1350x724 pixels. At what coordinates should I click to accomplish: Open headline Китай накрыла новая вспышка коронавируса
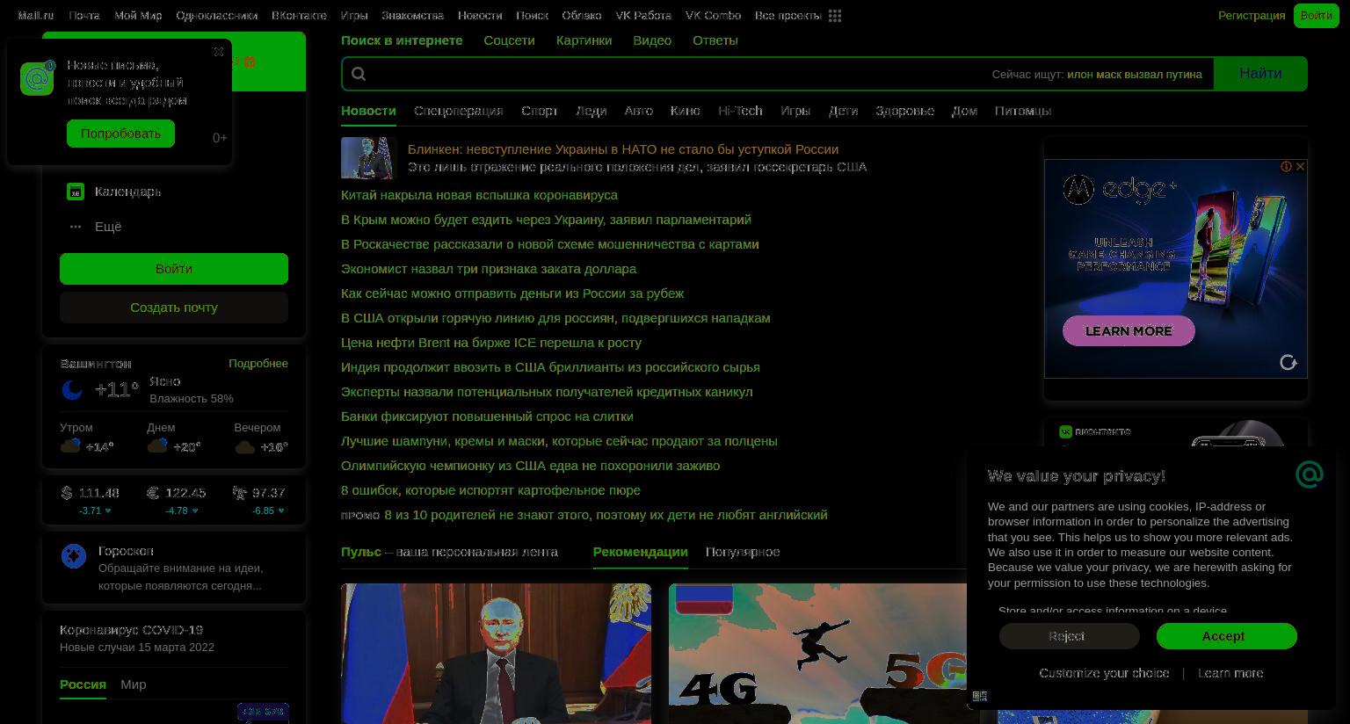coord(479,195)
